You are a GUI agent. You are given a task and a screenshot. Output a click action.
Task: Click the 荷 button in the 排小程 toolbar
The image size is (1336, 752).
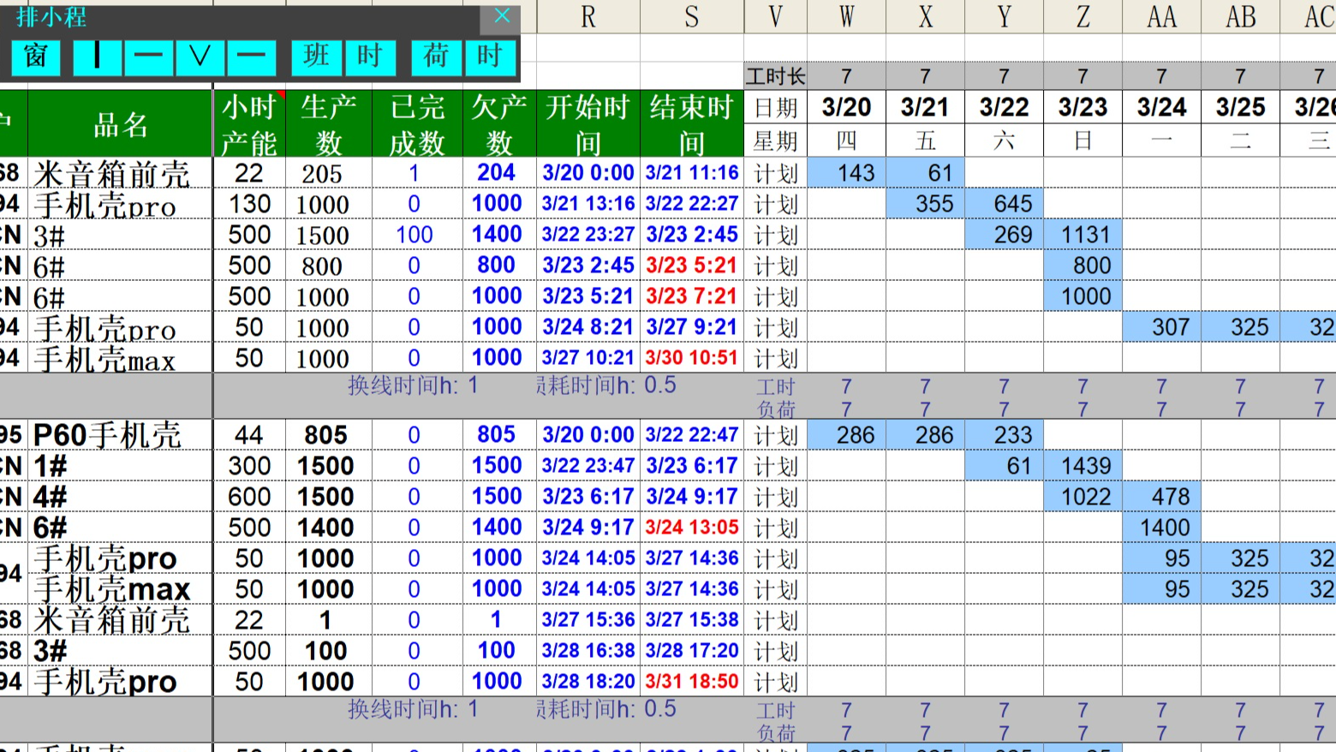click(437, 57)
